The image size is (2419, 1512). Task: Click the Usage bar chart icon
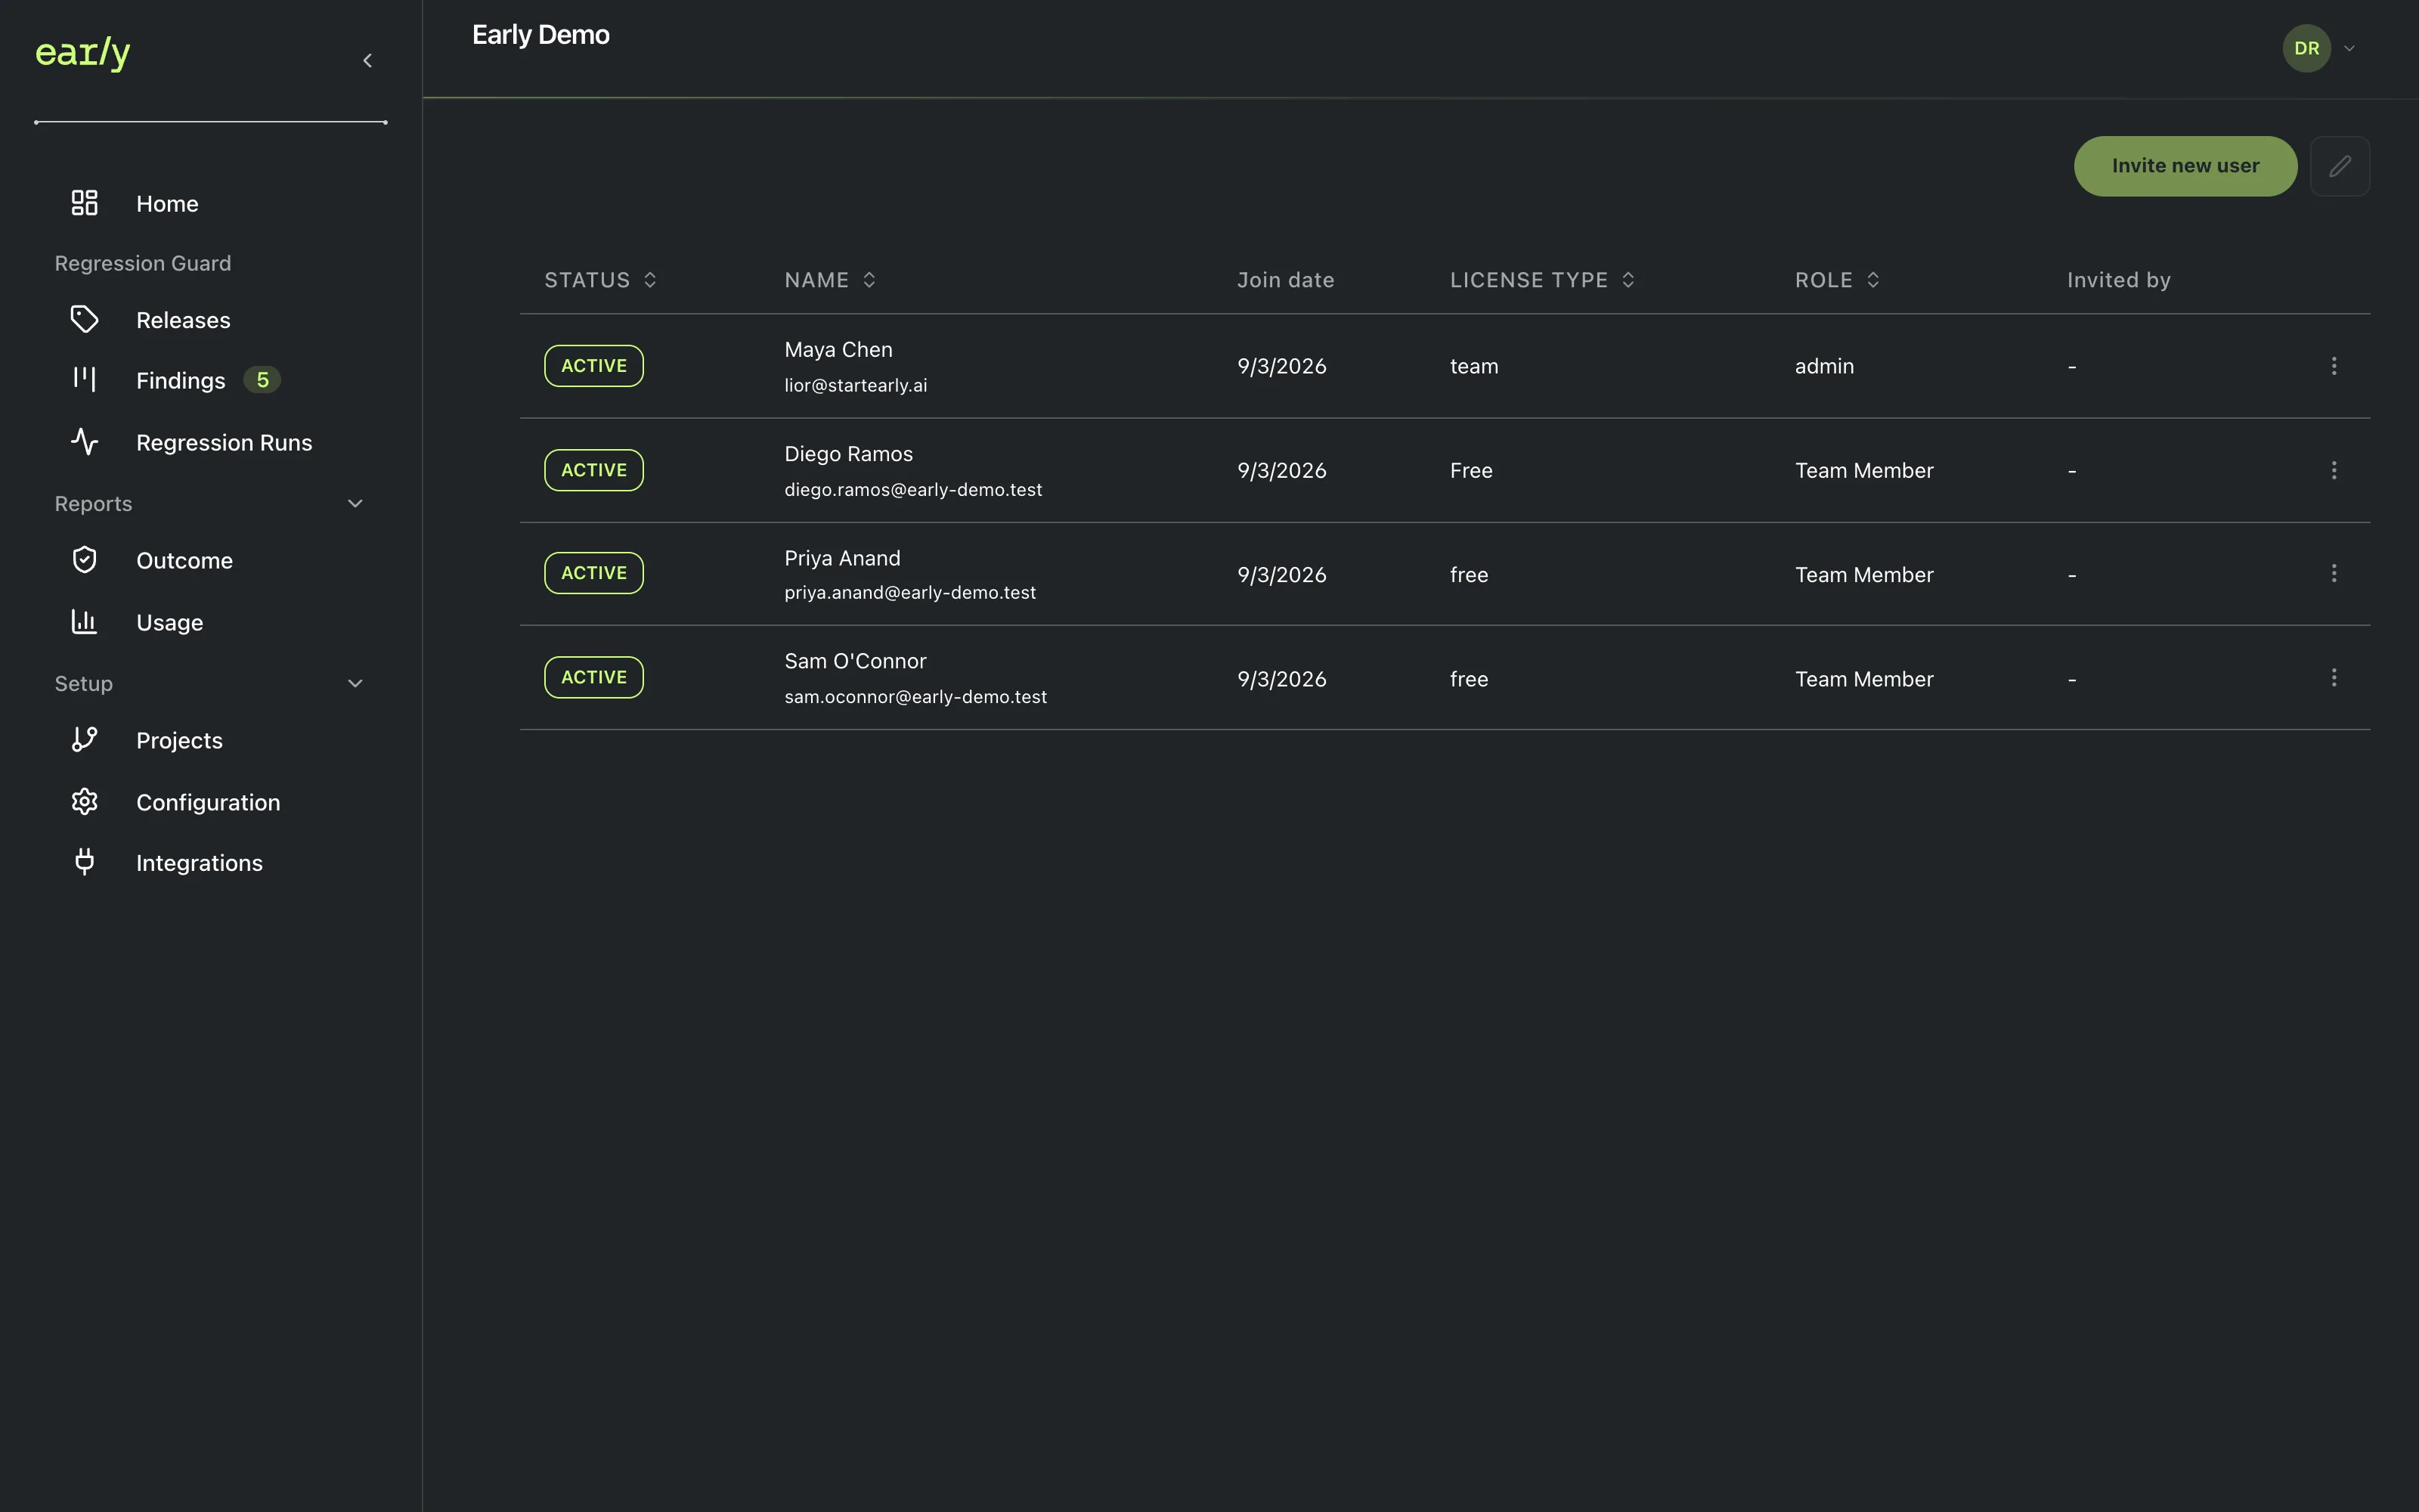click(85, 622)
